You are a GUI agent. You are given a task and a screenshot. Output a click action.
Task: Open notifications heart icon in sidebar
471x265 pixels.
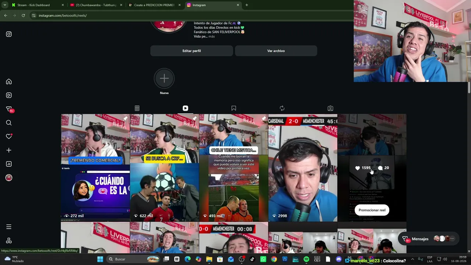9,137
